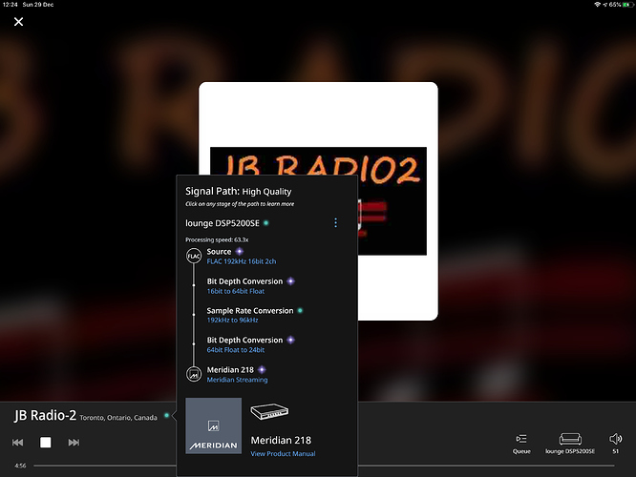Click the Wi-Fi icon in the status bar
The width and height of the screenshot is (636, 477).
click(x=597, y=5)
